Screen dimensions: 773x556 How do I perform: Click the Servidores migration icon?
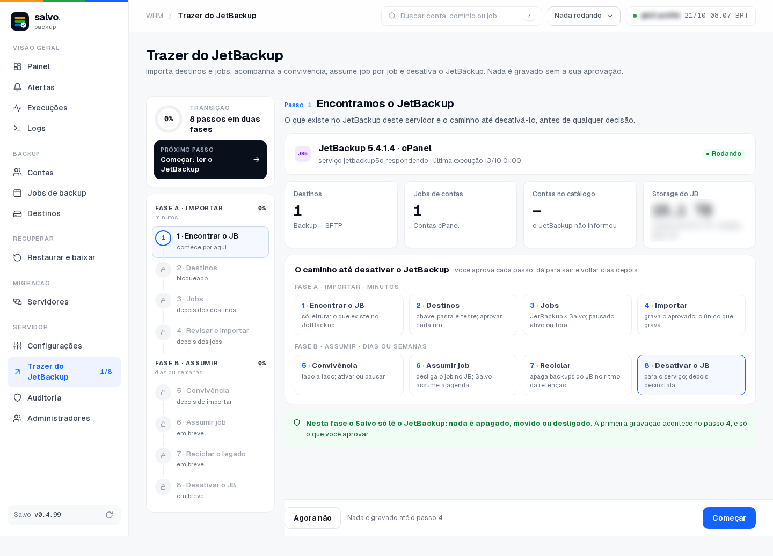click(18, 302)
